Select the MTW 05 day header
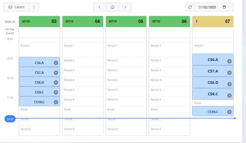 click(126, 22)
